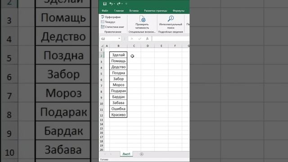The width and height of the screenshot is (288, 162).
Task: Click inside the formula bar field
Action: pos(171,39)
